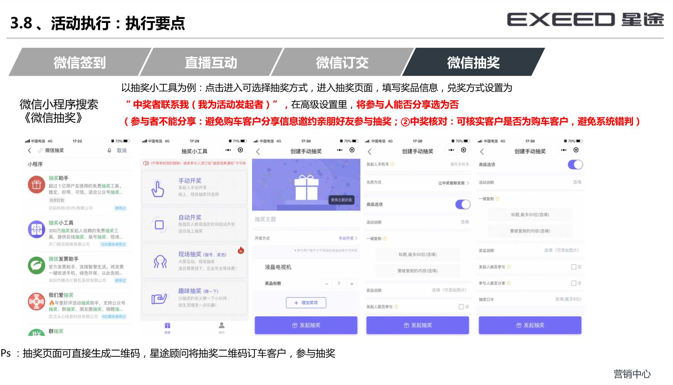The image size is (673, 385).
Task: Switch to the 我的 bottom tab
Action: coord(221,328)
